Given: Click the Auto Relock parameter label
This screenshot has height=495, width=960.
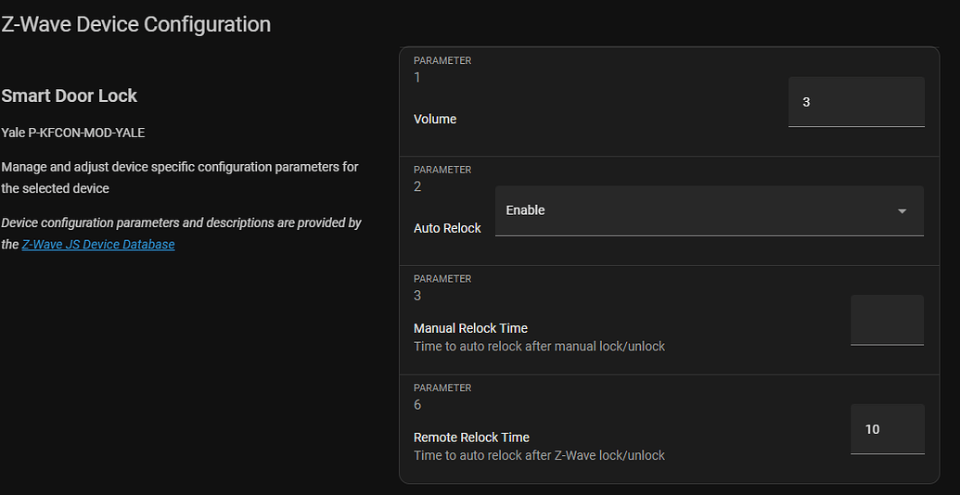Looking at the screenshot, I should 447,228.
